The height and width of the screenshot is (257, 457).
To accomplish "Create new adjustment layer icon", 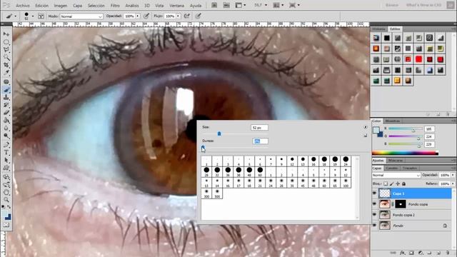I will coord(421,253).
